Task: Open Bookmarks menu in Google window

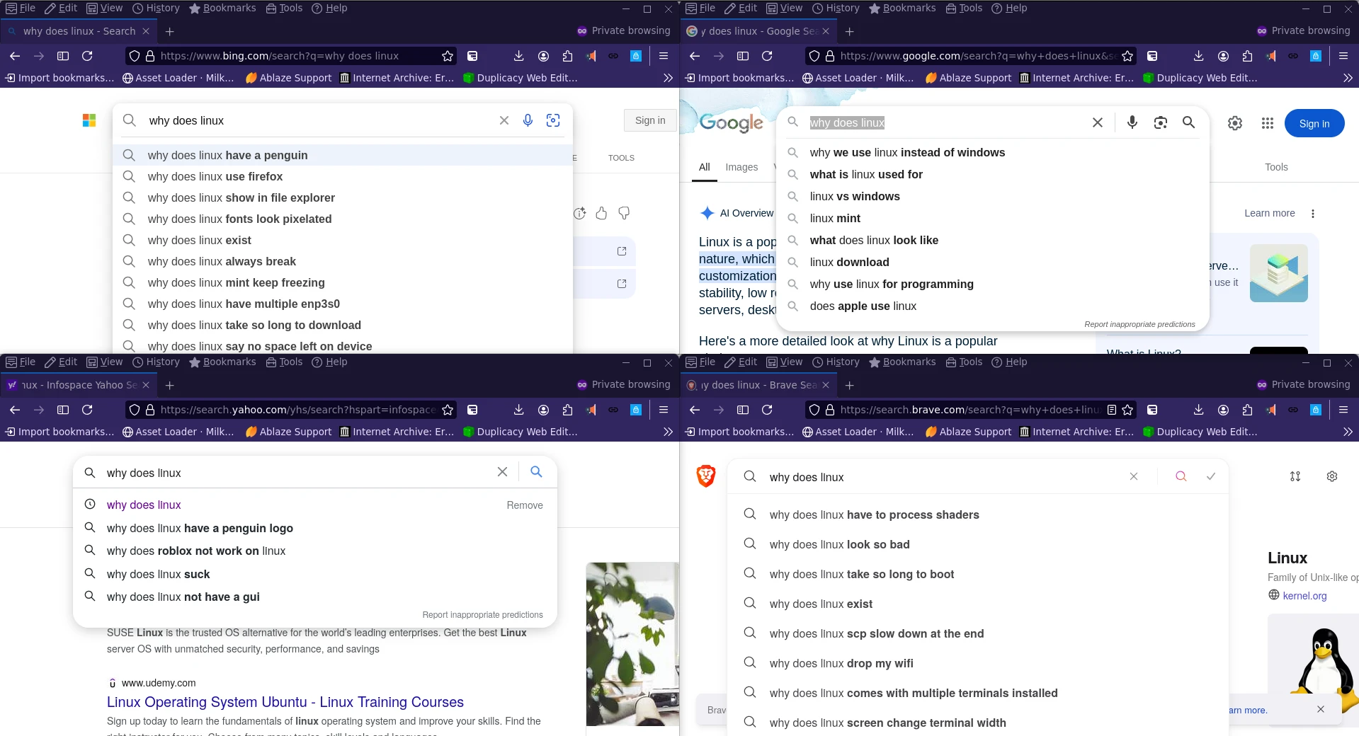Action: click(x=902, y=8)
